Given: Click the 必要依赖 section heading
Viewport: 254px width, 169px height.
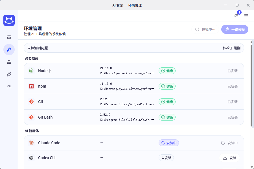Looking at the screenshot, I should tap(32, 58).
